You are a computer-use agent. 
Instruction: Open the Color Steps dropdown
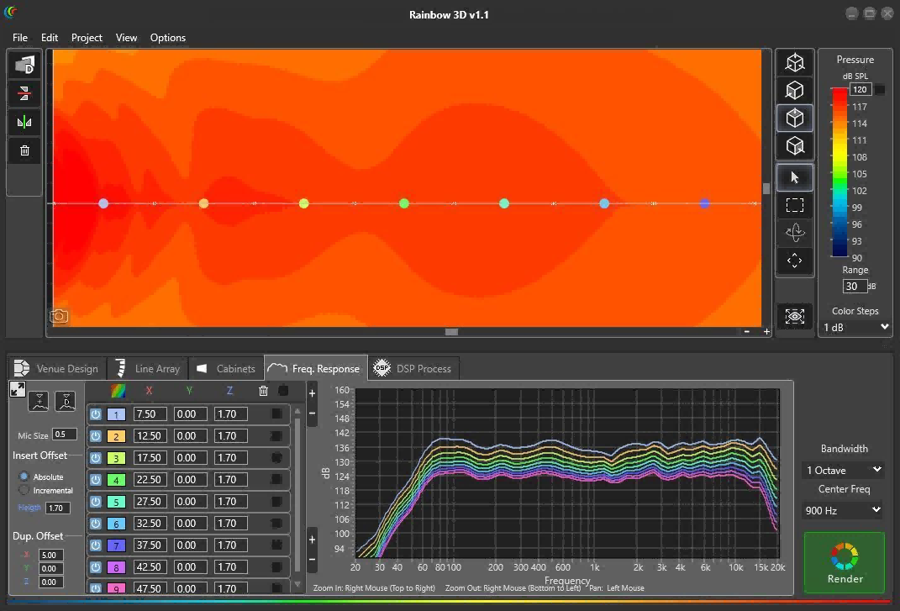pyautogui.click(x=855, y=327)
